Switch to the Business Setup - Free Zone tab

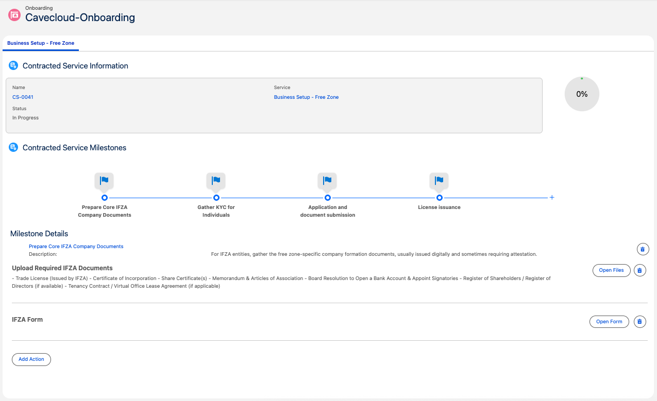(41, 43)
